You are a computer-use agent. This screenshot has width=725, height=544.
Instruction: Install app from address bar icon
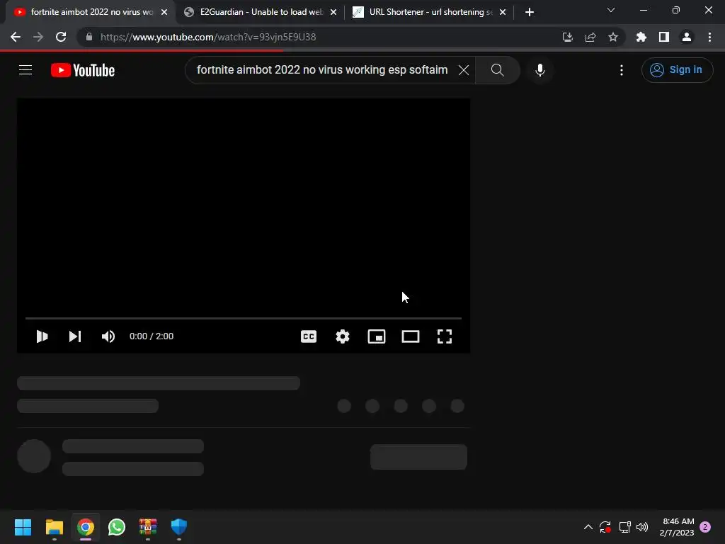click(567, 37)
